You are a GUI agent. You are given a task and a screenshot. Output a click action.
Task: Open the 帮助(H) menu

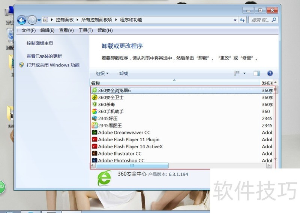click(x=105, y=30)
